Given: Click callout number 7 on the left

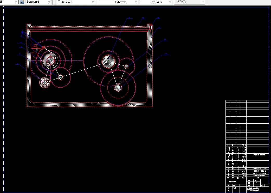Looking at the screenshot, I should click(20, 54).
